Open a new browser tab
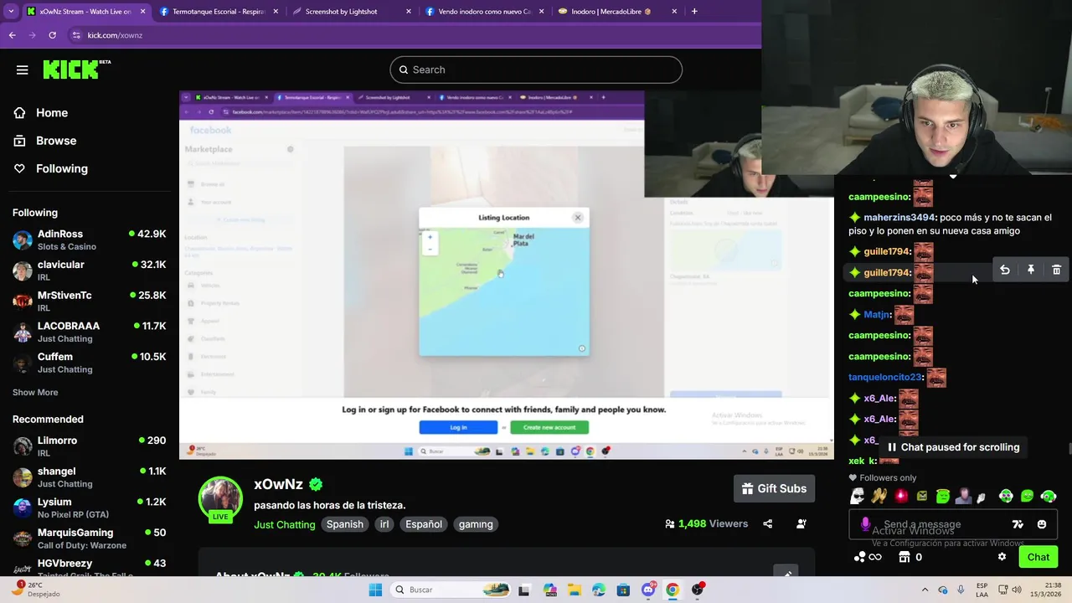Image resolution: width=1072 pixels, height=603 pixels. point(694,12)
